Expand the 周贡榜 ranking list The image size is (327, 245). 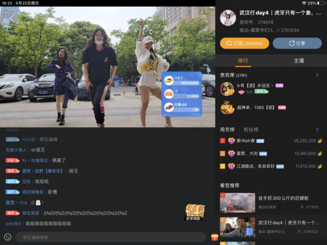point(317,129)
